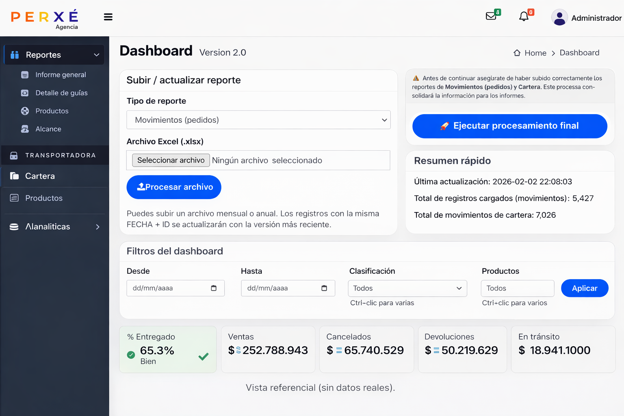Open Informe general report
624x416 pixels.
pyautogui.click(x=61, y=75)
